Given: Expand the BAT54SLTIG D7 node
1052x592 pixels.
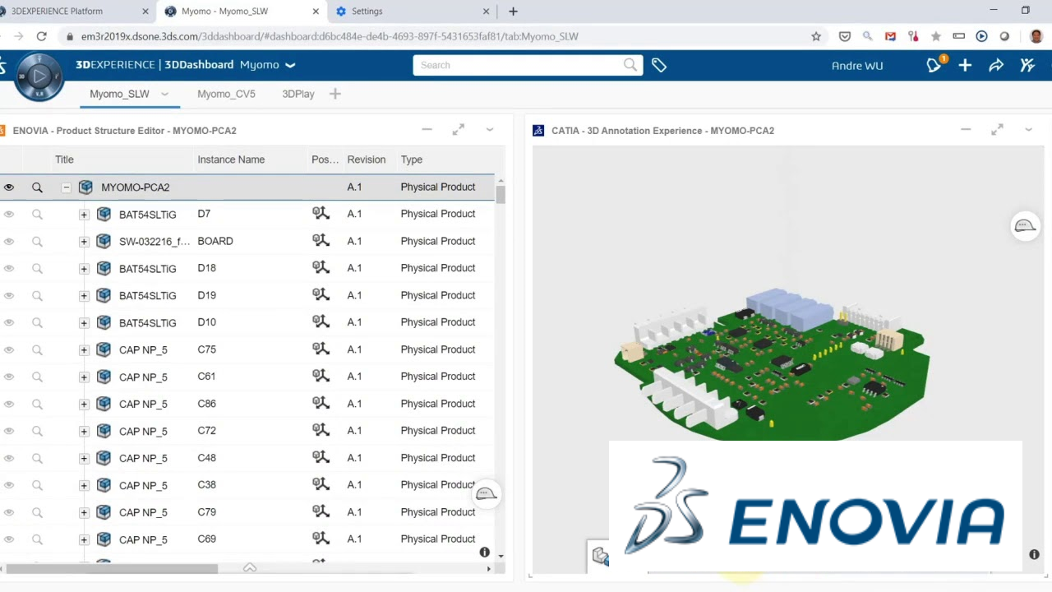Looking at the screenshot, I should pyautogui.click(x=84, y=215).
